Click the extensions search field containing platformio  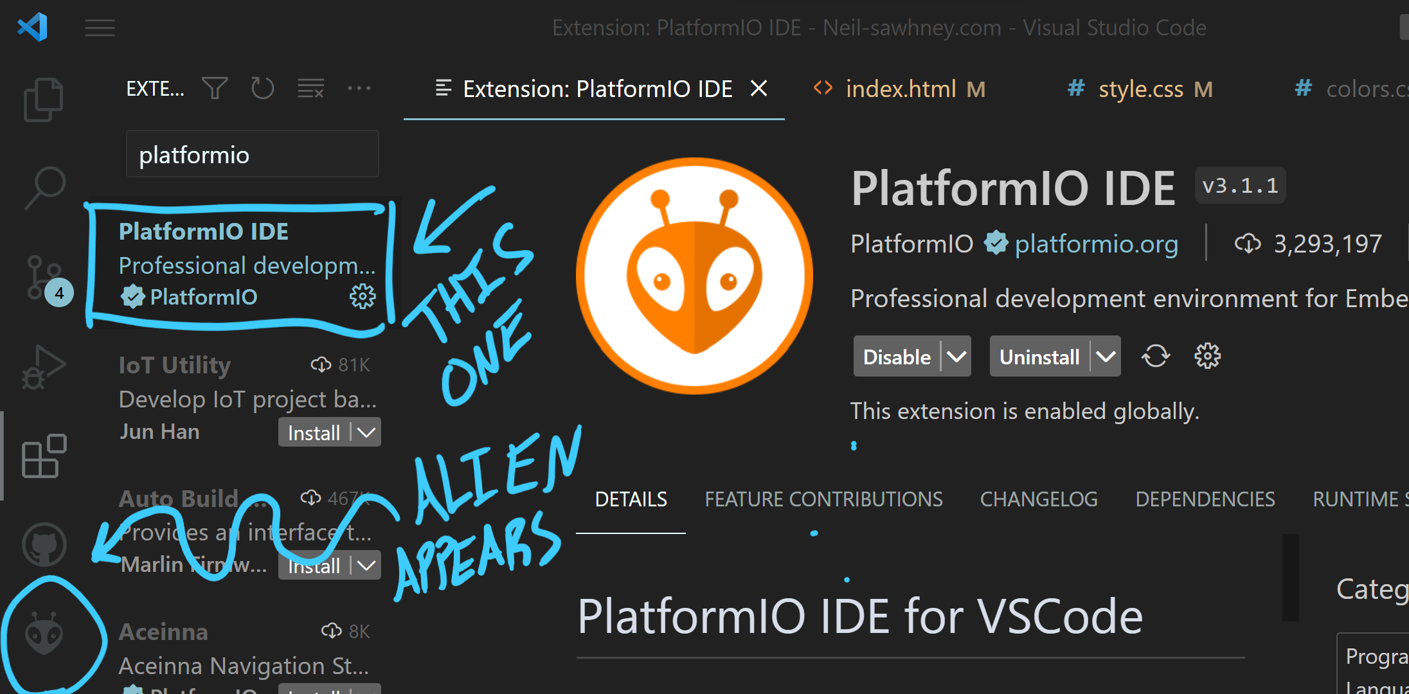pyautogui.click(x=252, y=155)
